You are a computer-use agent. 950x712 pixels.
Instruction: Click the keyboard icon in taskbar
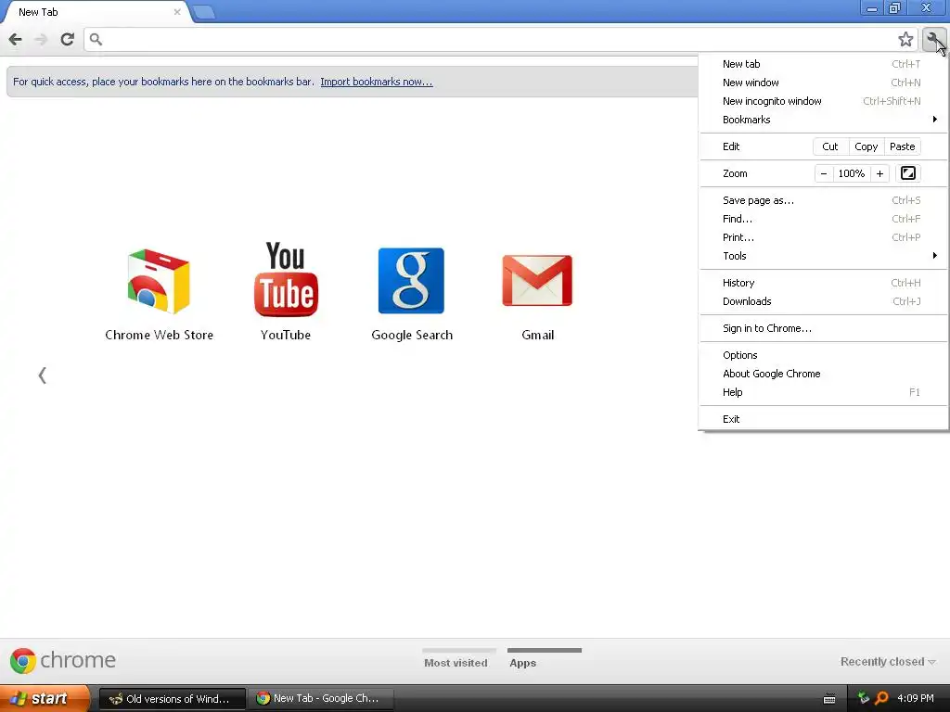pyautogui.click(x=829, y=699)
